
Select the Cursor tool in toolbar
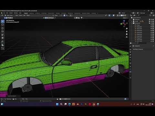(x=3, y=25)
